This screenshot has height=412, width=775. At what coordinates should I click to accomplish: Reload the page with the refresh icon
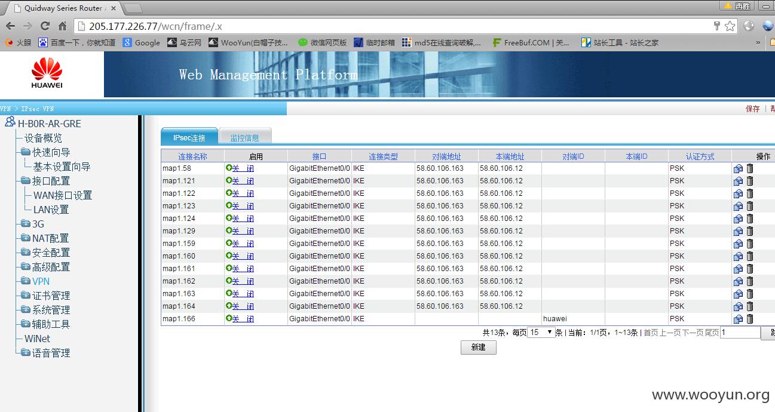(x=45, y=26)
